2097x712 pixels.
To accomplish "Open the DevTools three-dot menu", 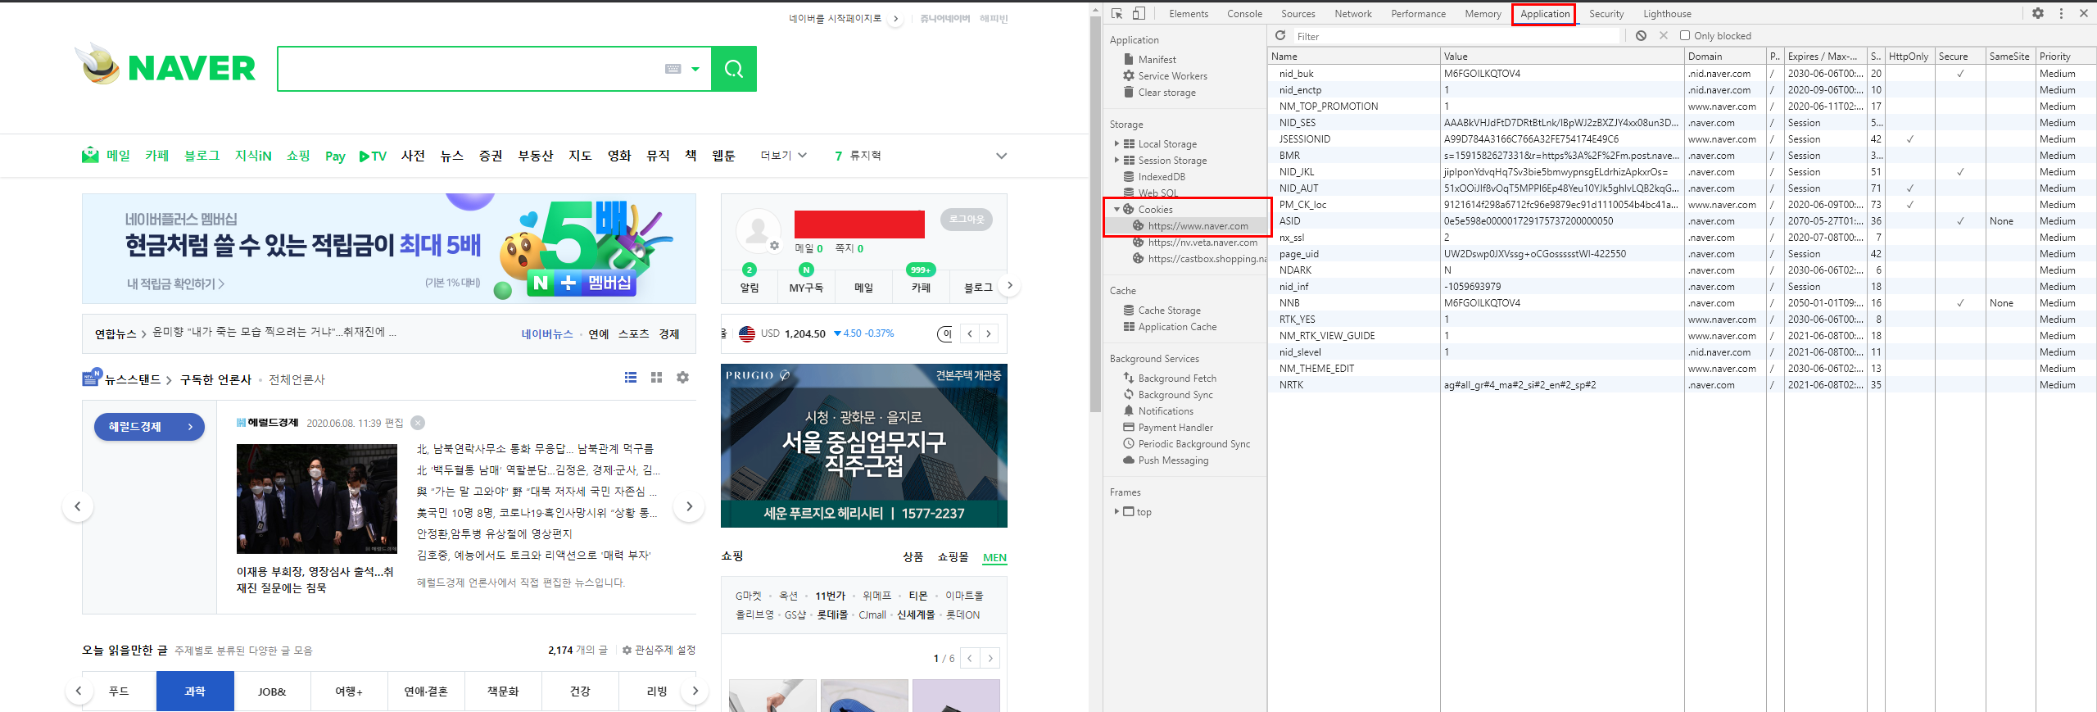I will click(2061, 13).
